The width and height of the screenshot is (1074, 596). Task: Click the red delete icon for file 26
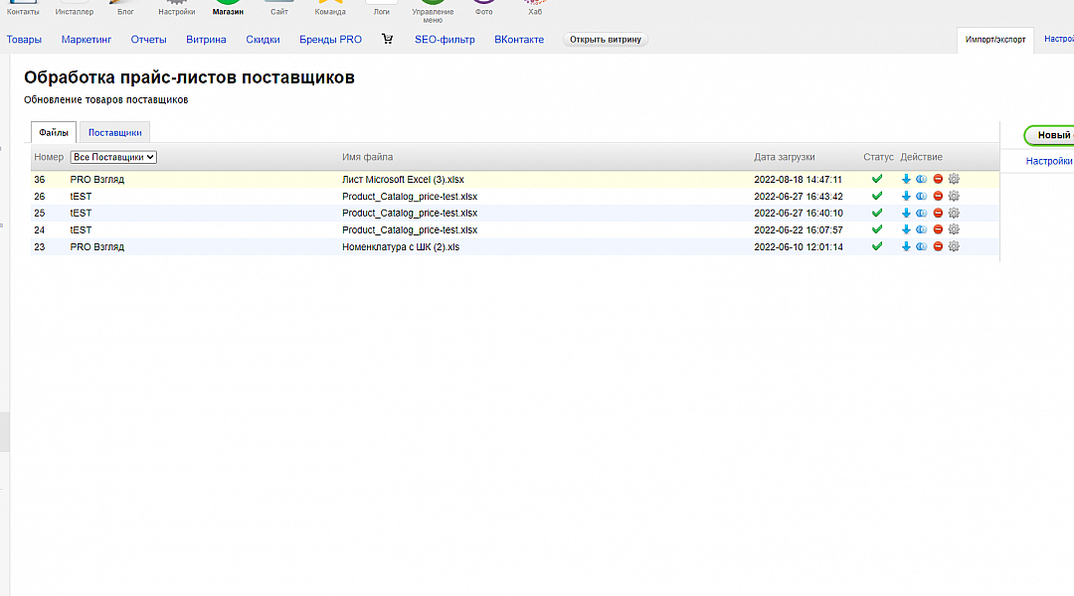938,197
